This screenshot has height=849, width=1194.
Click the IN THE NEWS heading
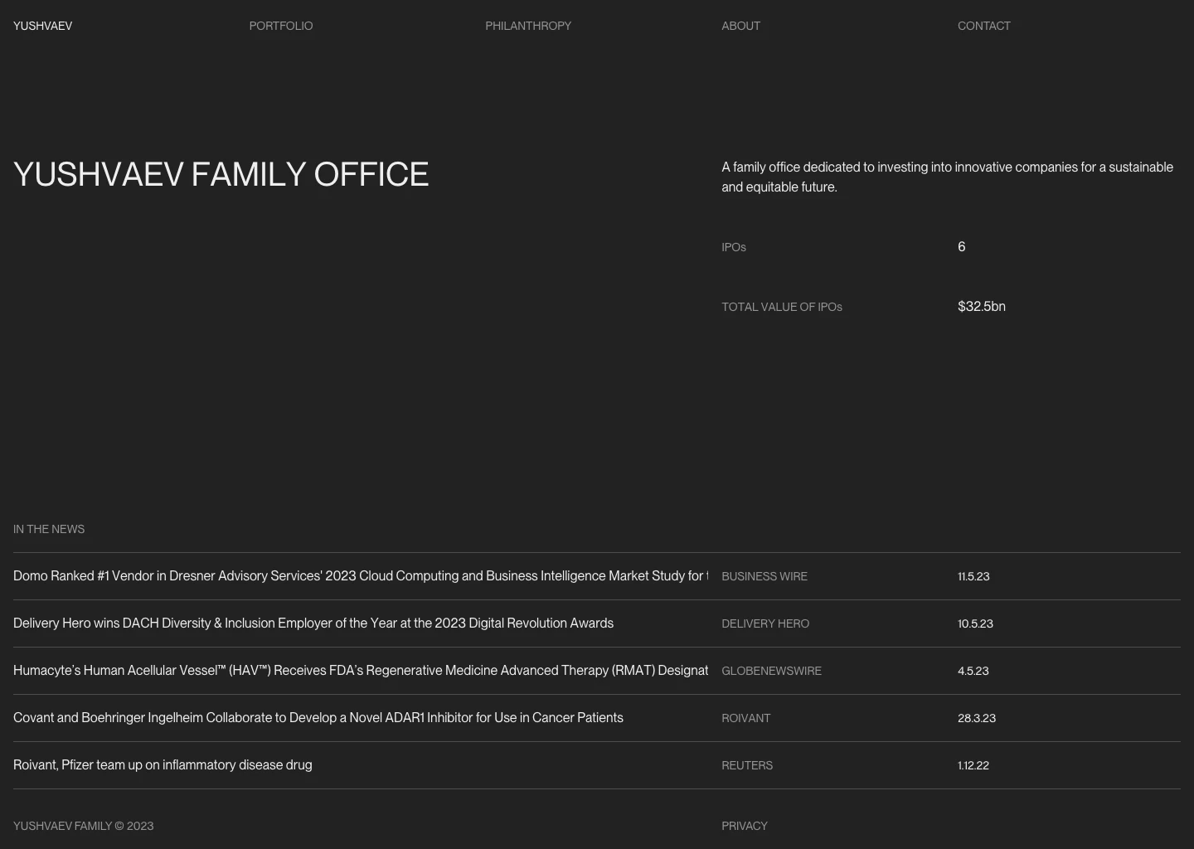click(49, 528)
